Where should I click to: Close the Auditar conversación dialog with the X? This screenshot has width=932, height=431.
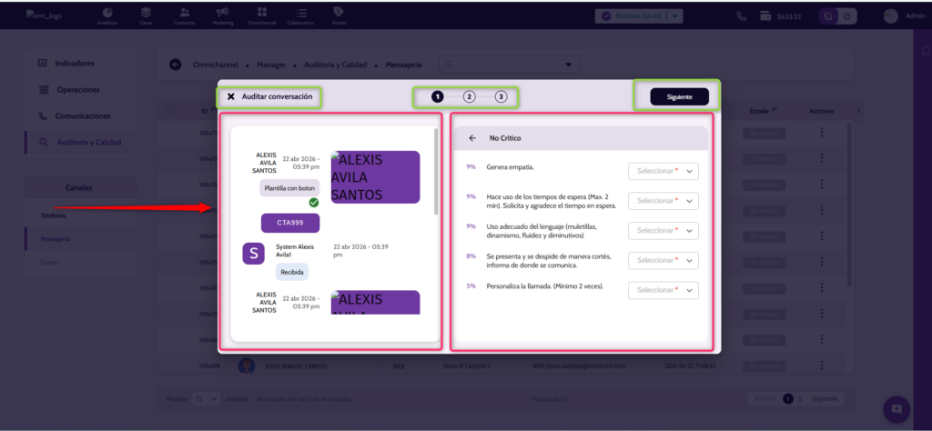pyautogui.click(x=231, y=96)
